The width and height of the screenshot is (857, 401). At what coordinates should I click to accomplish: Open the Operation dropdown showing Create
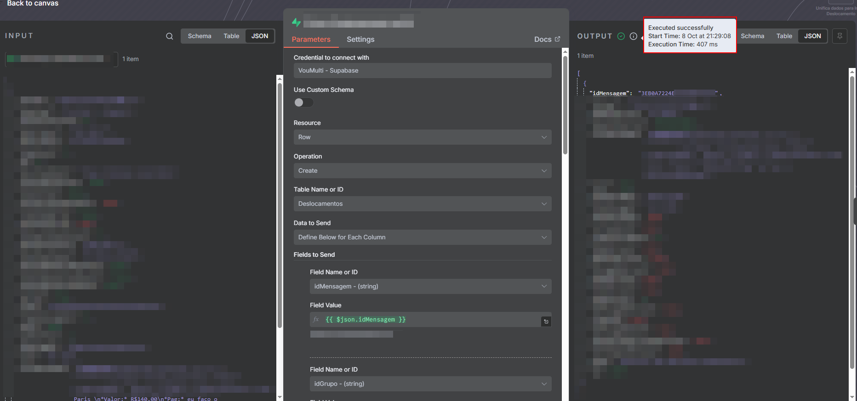tap(423, 171)
